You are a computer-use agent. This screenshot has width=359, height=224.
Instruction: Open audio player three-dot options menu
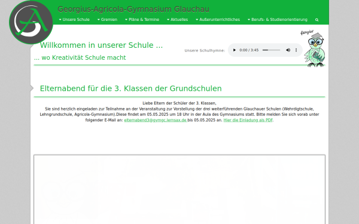(x=296, y=50)
